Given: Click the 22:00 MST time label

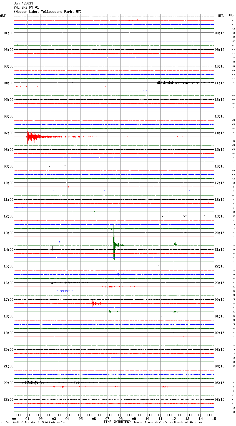Looking at the screenshot, I should click(x=8, y=383).
